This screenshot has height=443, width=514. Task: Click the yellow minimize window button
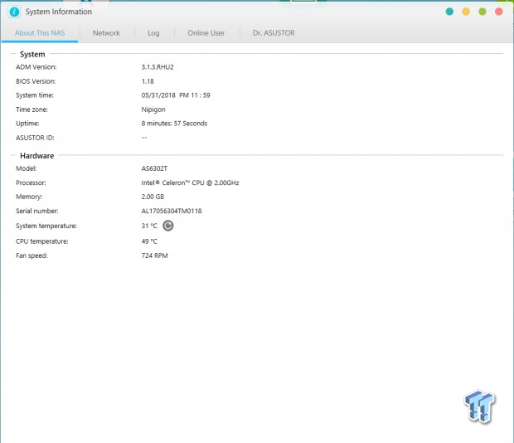tap(466, 12)
